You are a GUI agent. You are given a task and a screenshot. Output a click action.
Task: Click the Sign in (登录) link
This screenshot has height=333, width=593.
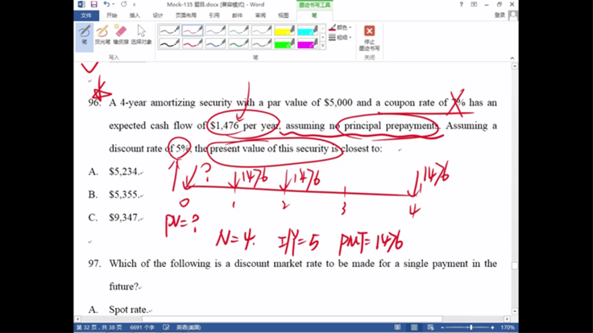(500, 15)
